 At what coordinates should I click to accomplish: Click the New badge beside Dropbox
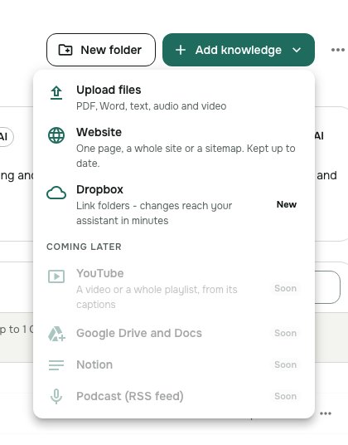click(x=287, y=204)
